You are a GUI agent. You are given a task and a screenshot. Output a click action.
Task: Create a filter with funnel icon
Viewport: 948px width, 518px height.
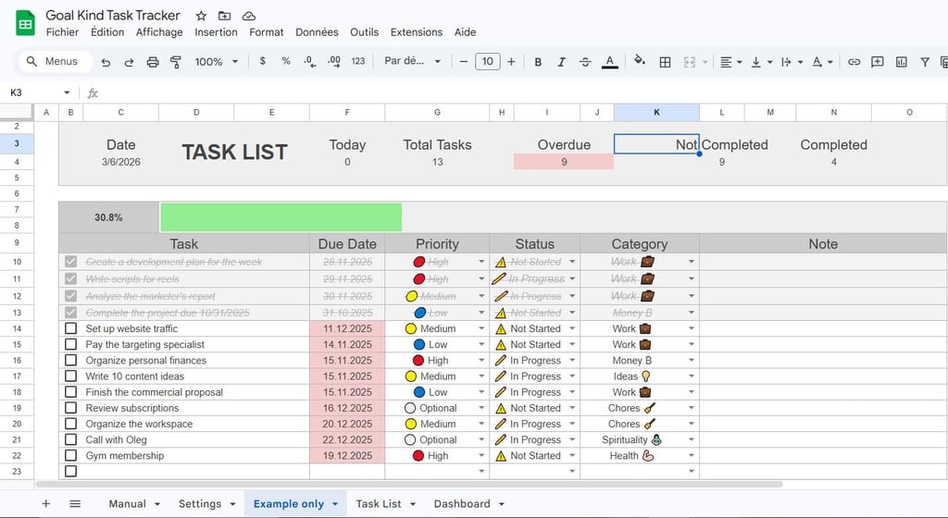click(x=925, y=62)
